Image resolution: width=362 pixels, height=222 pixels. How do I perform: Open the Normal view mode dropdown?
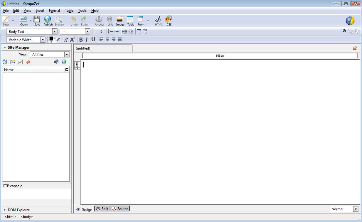(x=356, y=209)
